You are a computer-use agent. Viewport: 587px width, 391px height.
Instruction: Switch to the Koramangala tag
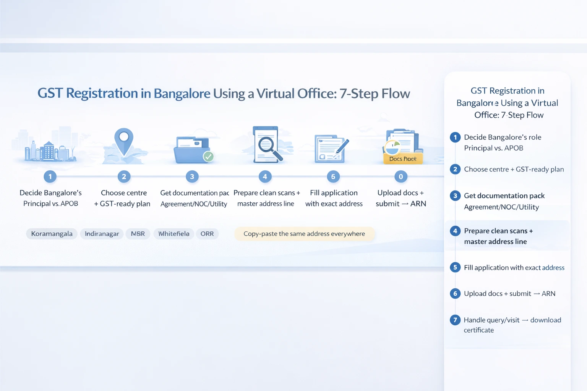coord(52,233)
